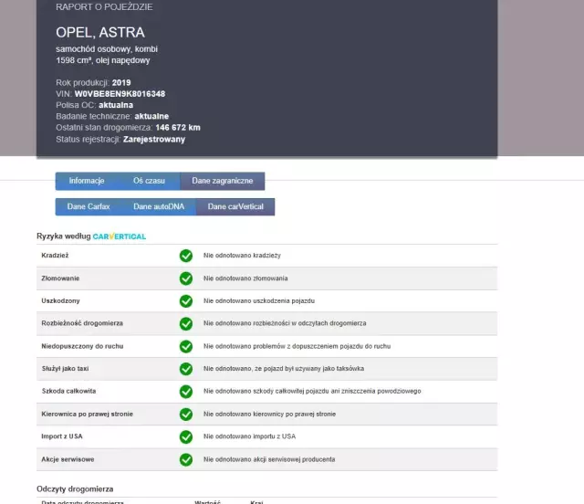584x504 pixels.
Task: Click checkmark for Kierownica po prawej stronie
Action: [x=186, y=414]
